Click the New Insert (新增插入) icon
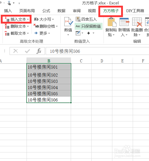 pyautogui.click(x=124, y=22)
